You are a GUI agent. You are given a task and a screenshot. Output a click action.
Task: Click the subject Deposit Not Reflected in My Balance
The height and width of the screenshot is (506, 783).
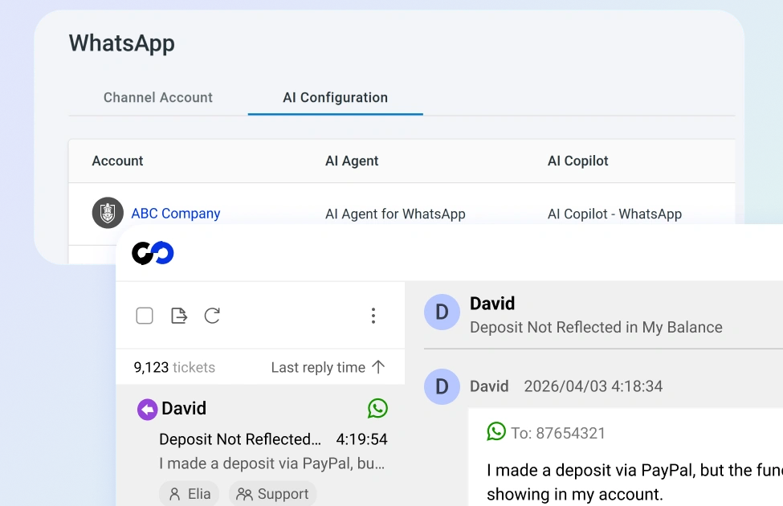595,327
